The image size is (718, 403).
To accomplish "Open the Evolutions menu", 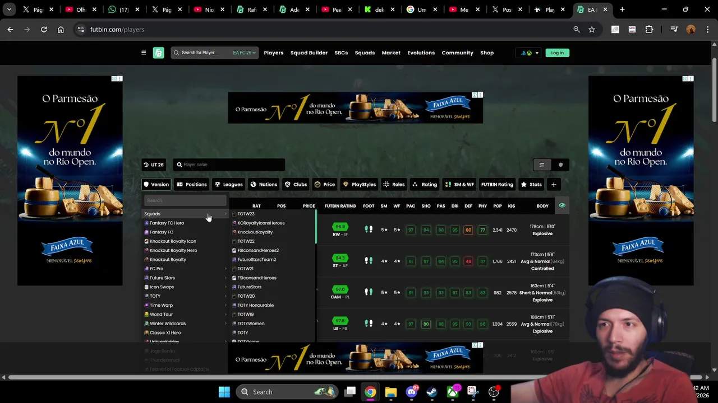I will (x=421, y=53).
